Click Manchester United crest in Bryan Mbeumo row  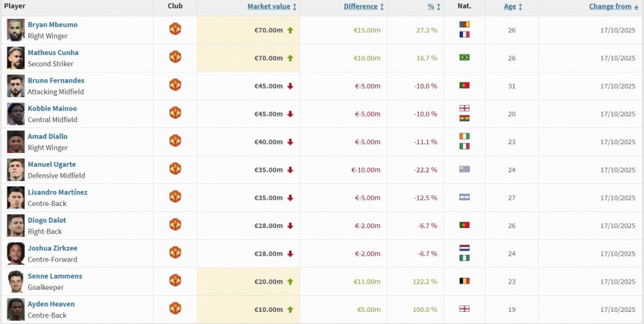175,30
